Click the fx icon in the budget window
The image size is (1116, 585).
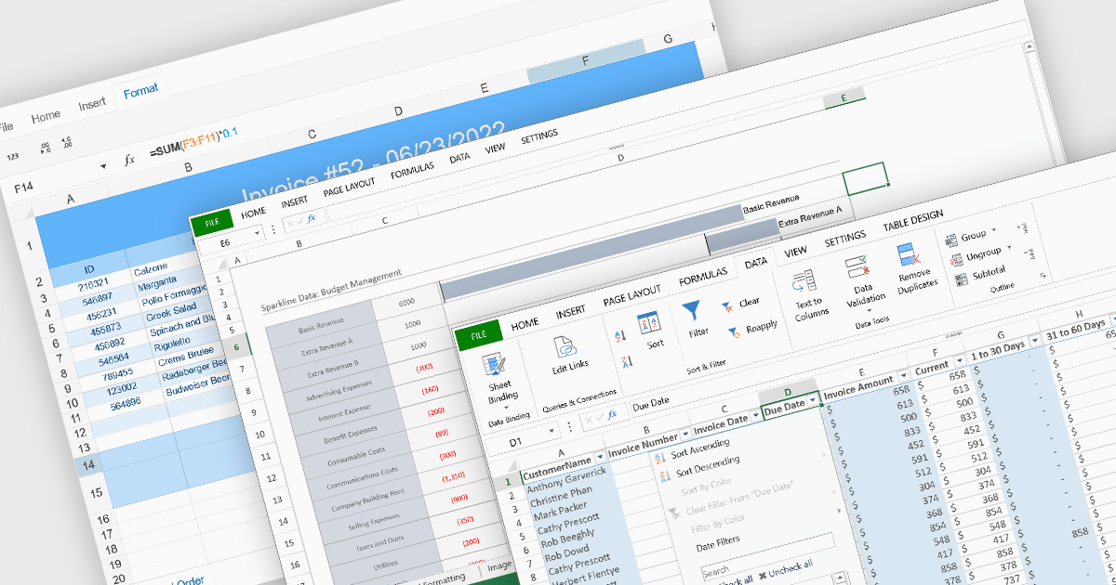312,218
